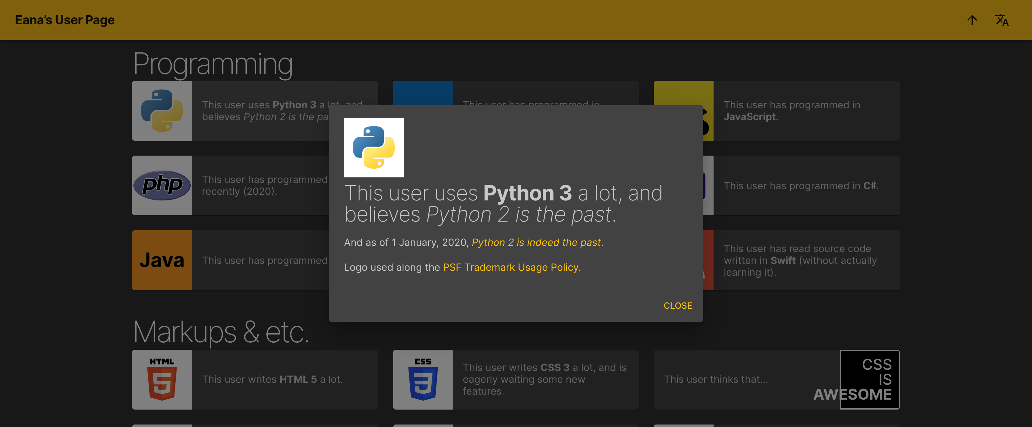Click the scroll-to-top arrow icon
Image resolution: width=1032 pixels, height=427 pixels.
click(x=972, y=20)
